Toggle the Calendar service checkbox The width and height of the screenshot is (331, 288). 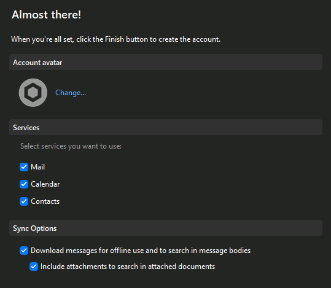[24, 184]
